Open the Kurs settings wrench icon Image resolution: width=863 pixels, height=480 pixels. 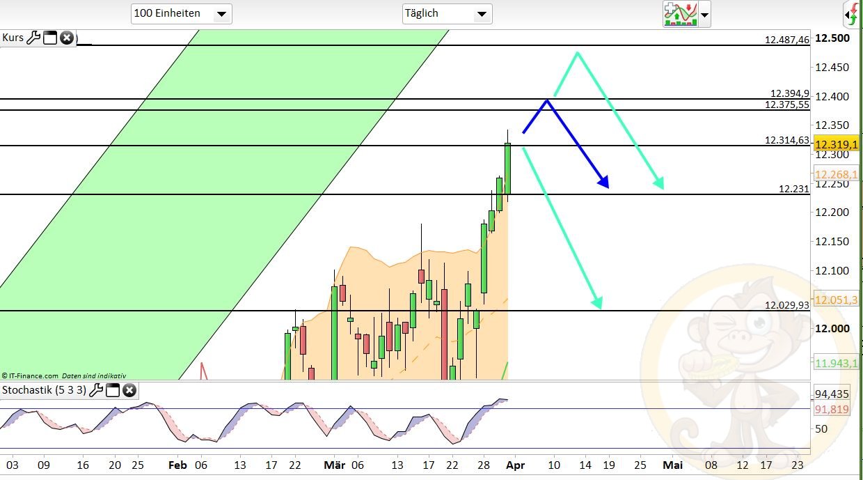33,38
